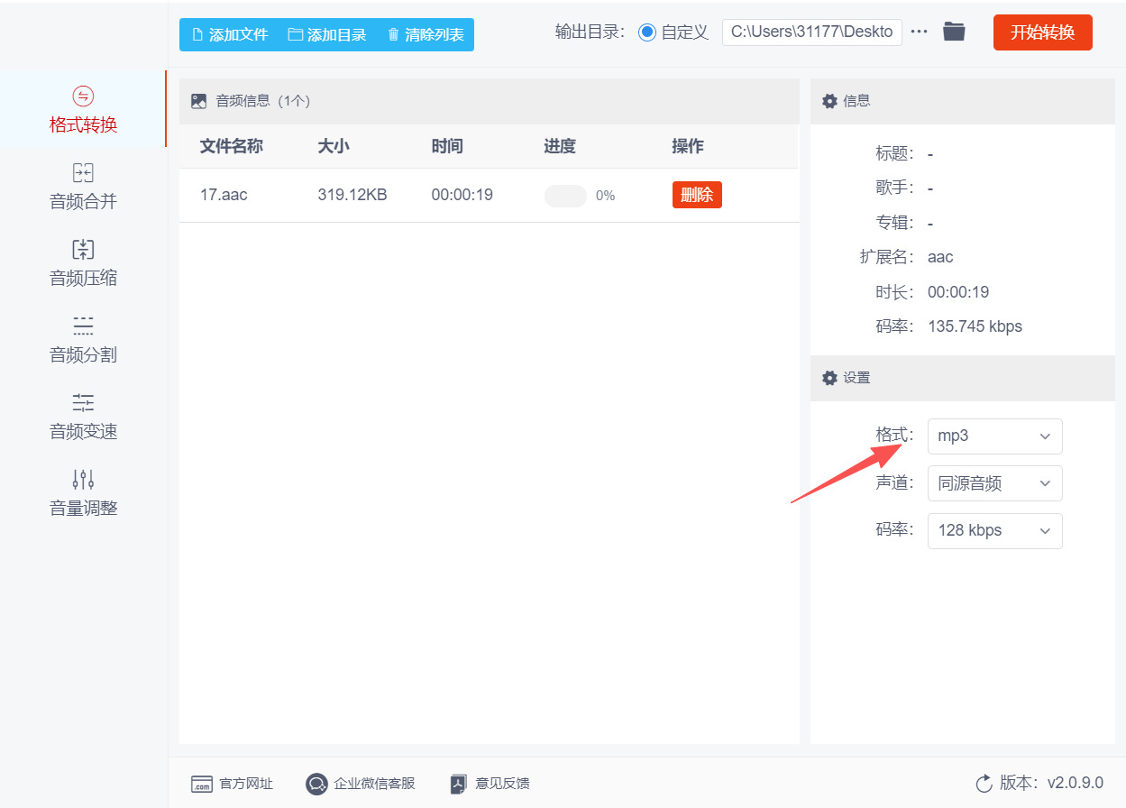1126x808 pixels.
Task: Click the 添加目录 (Add Folder) toolbar button
Action: 325,33
